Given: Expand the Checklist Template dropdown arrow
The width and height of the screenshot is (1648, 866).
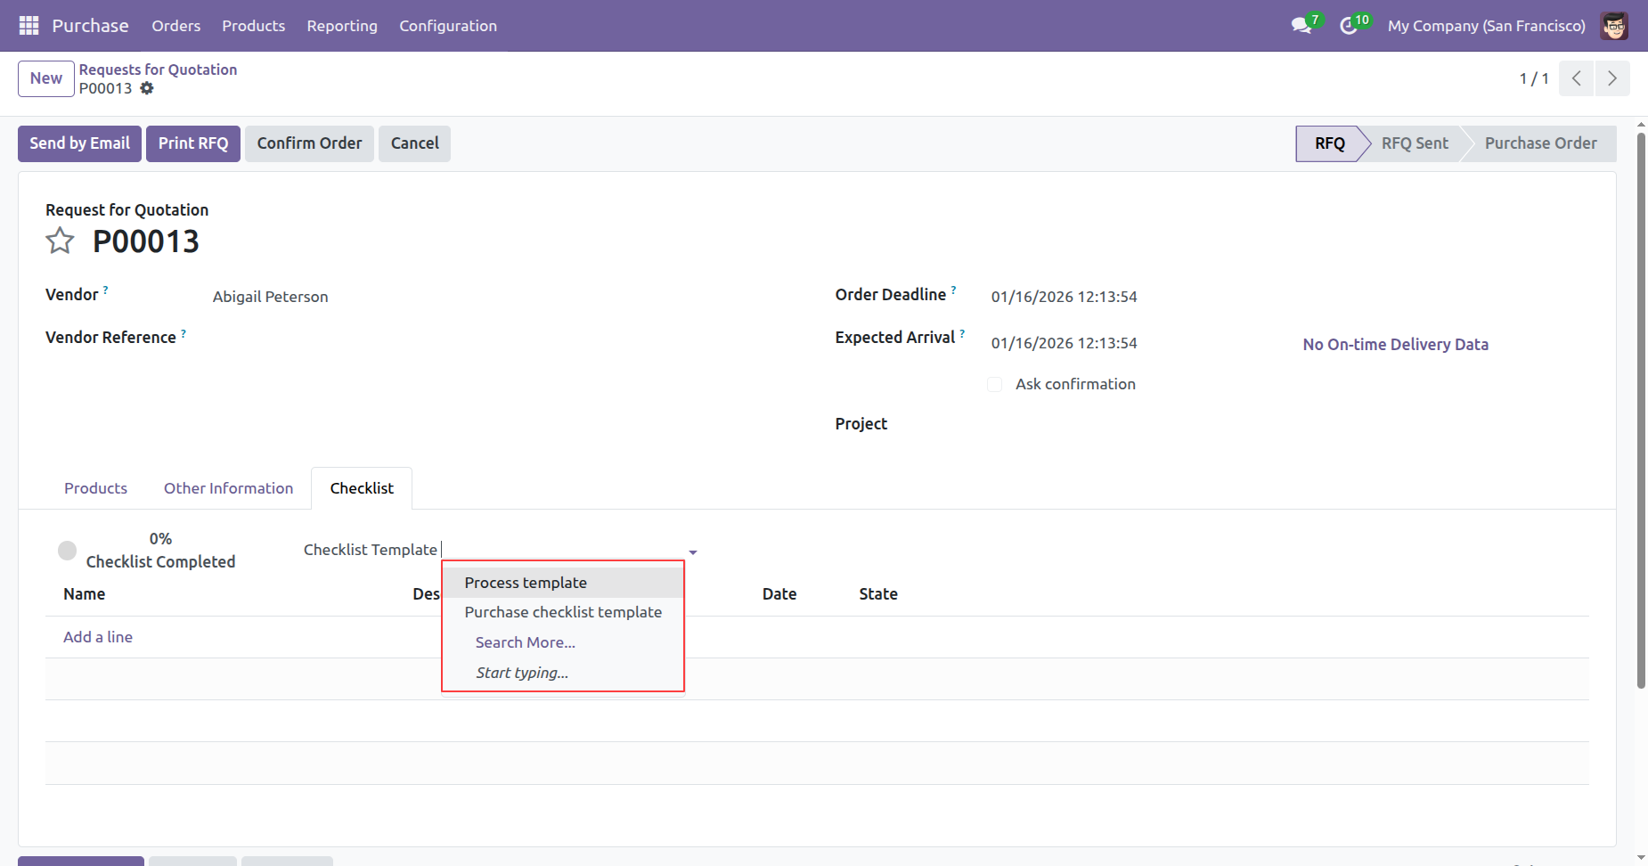Looking at the screenshot, I should (x=692, y=552).
